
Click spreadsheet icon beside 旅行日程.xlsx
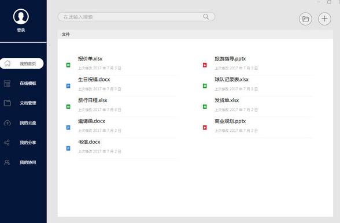coord(68,107)
